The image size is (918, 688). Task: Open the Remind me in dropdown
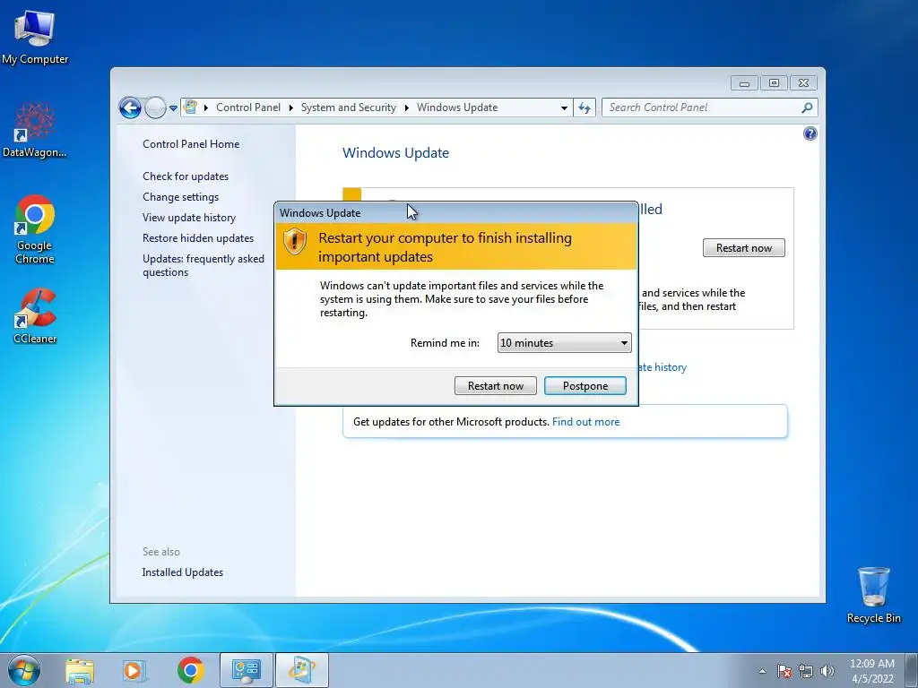click(x=565, y=343)
